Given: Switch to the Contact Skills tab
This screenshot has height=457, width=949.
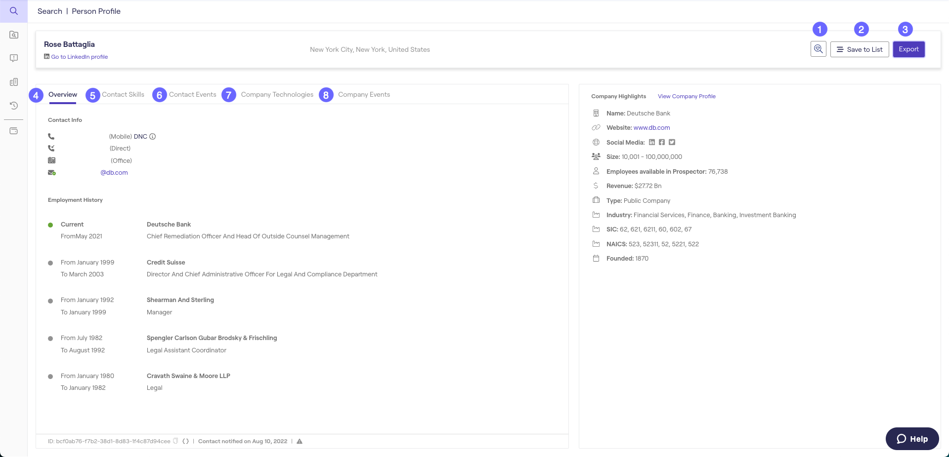Looking at the screenshot, I should coord(123,95).
